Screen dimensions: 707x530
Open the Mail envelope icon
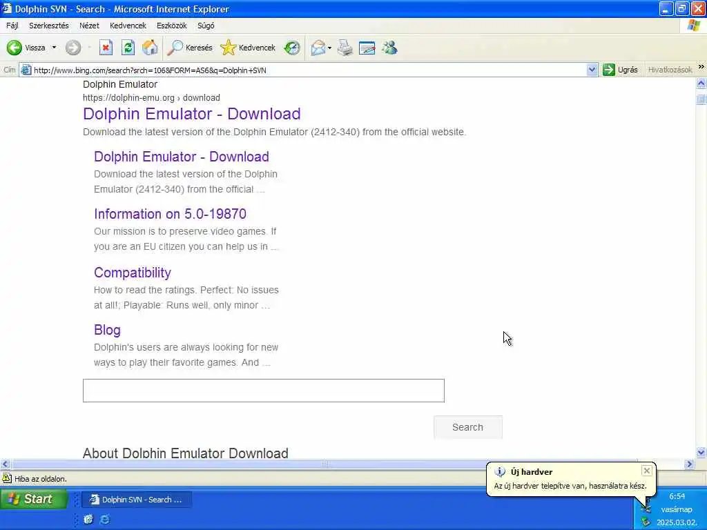[x=318, y=48]
